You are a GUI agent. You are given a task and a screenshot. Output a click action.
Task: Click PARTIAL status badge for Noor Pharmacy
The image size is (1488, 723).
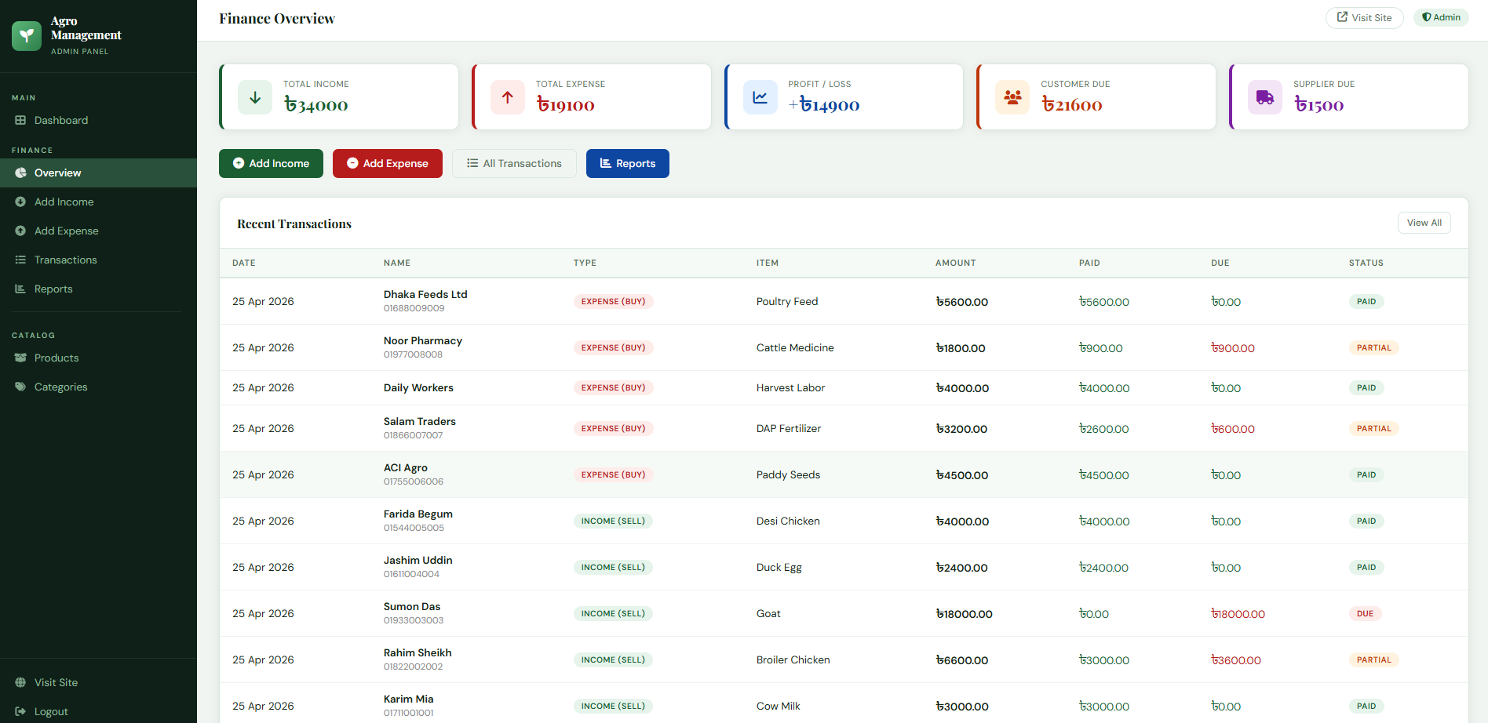[x=1374, y=347]
